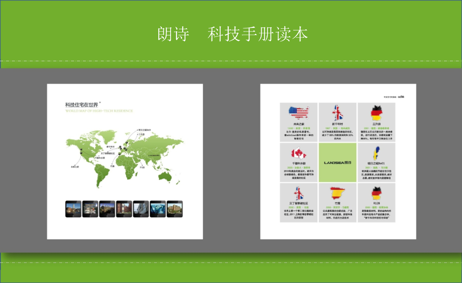This screenshot has width=462, height=283.
Task: Click the USA flag above 未来之家
Action: tap(299, 112)
